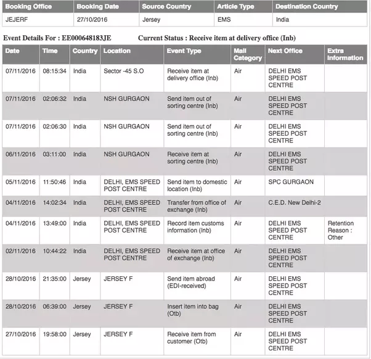Click the time 13:49:00 cell
Screen dimensions: 371x359
(55, 230)
